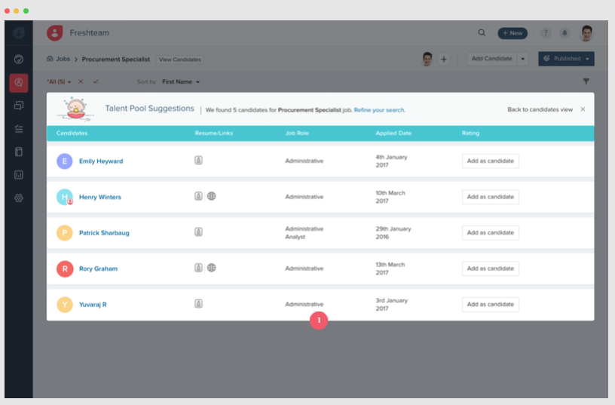Open Emily Heyward's resume icon
Screen dimensions: 615x405
[198, 160]
